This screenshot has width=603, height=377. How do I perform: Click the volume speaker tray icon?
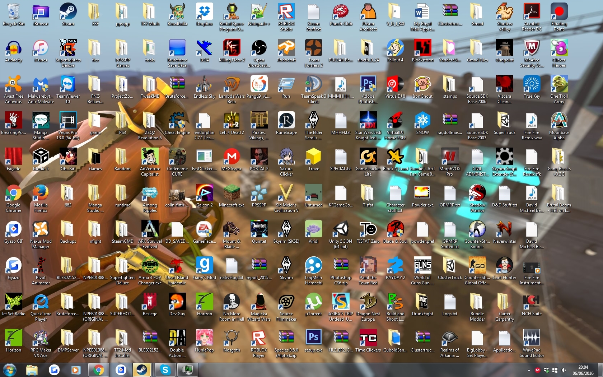[564, 370]
